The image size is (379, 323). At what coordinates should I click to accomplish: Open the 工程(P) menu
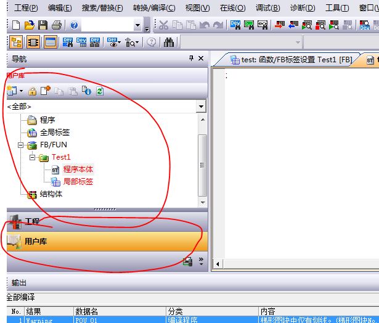click(x=25, y=8)
